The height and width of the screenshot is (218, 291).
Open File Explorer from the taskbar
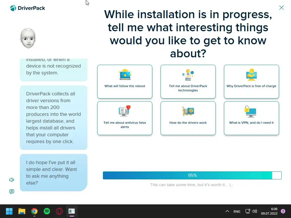[22, 211]
